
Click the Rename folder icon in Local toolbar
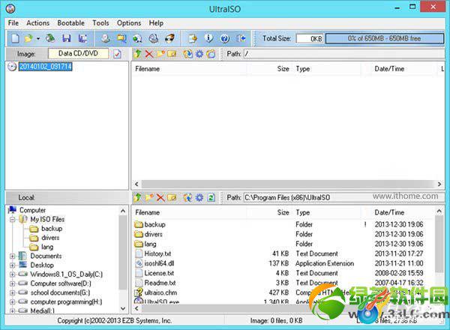(172, 197)
